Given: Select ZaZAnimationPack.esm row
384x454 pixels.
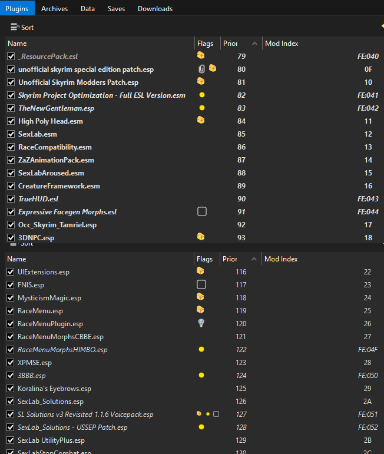Looking at the screenshot, I should [x=194, y=160].
